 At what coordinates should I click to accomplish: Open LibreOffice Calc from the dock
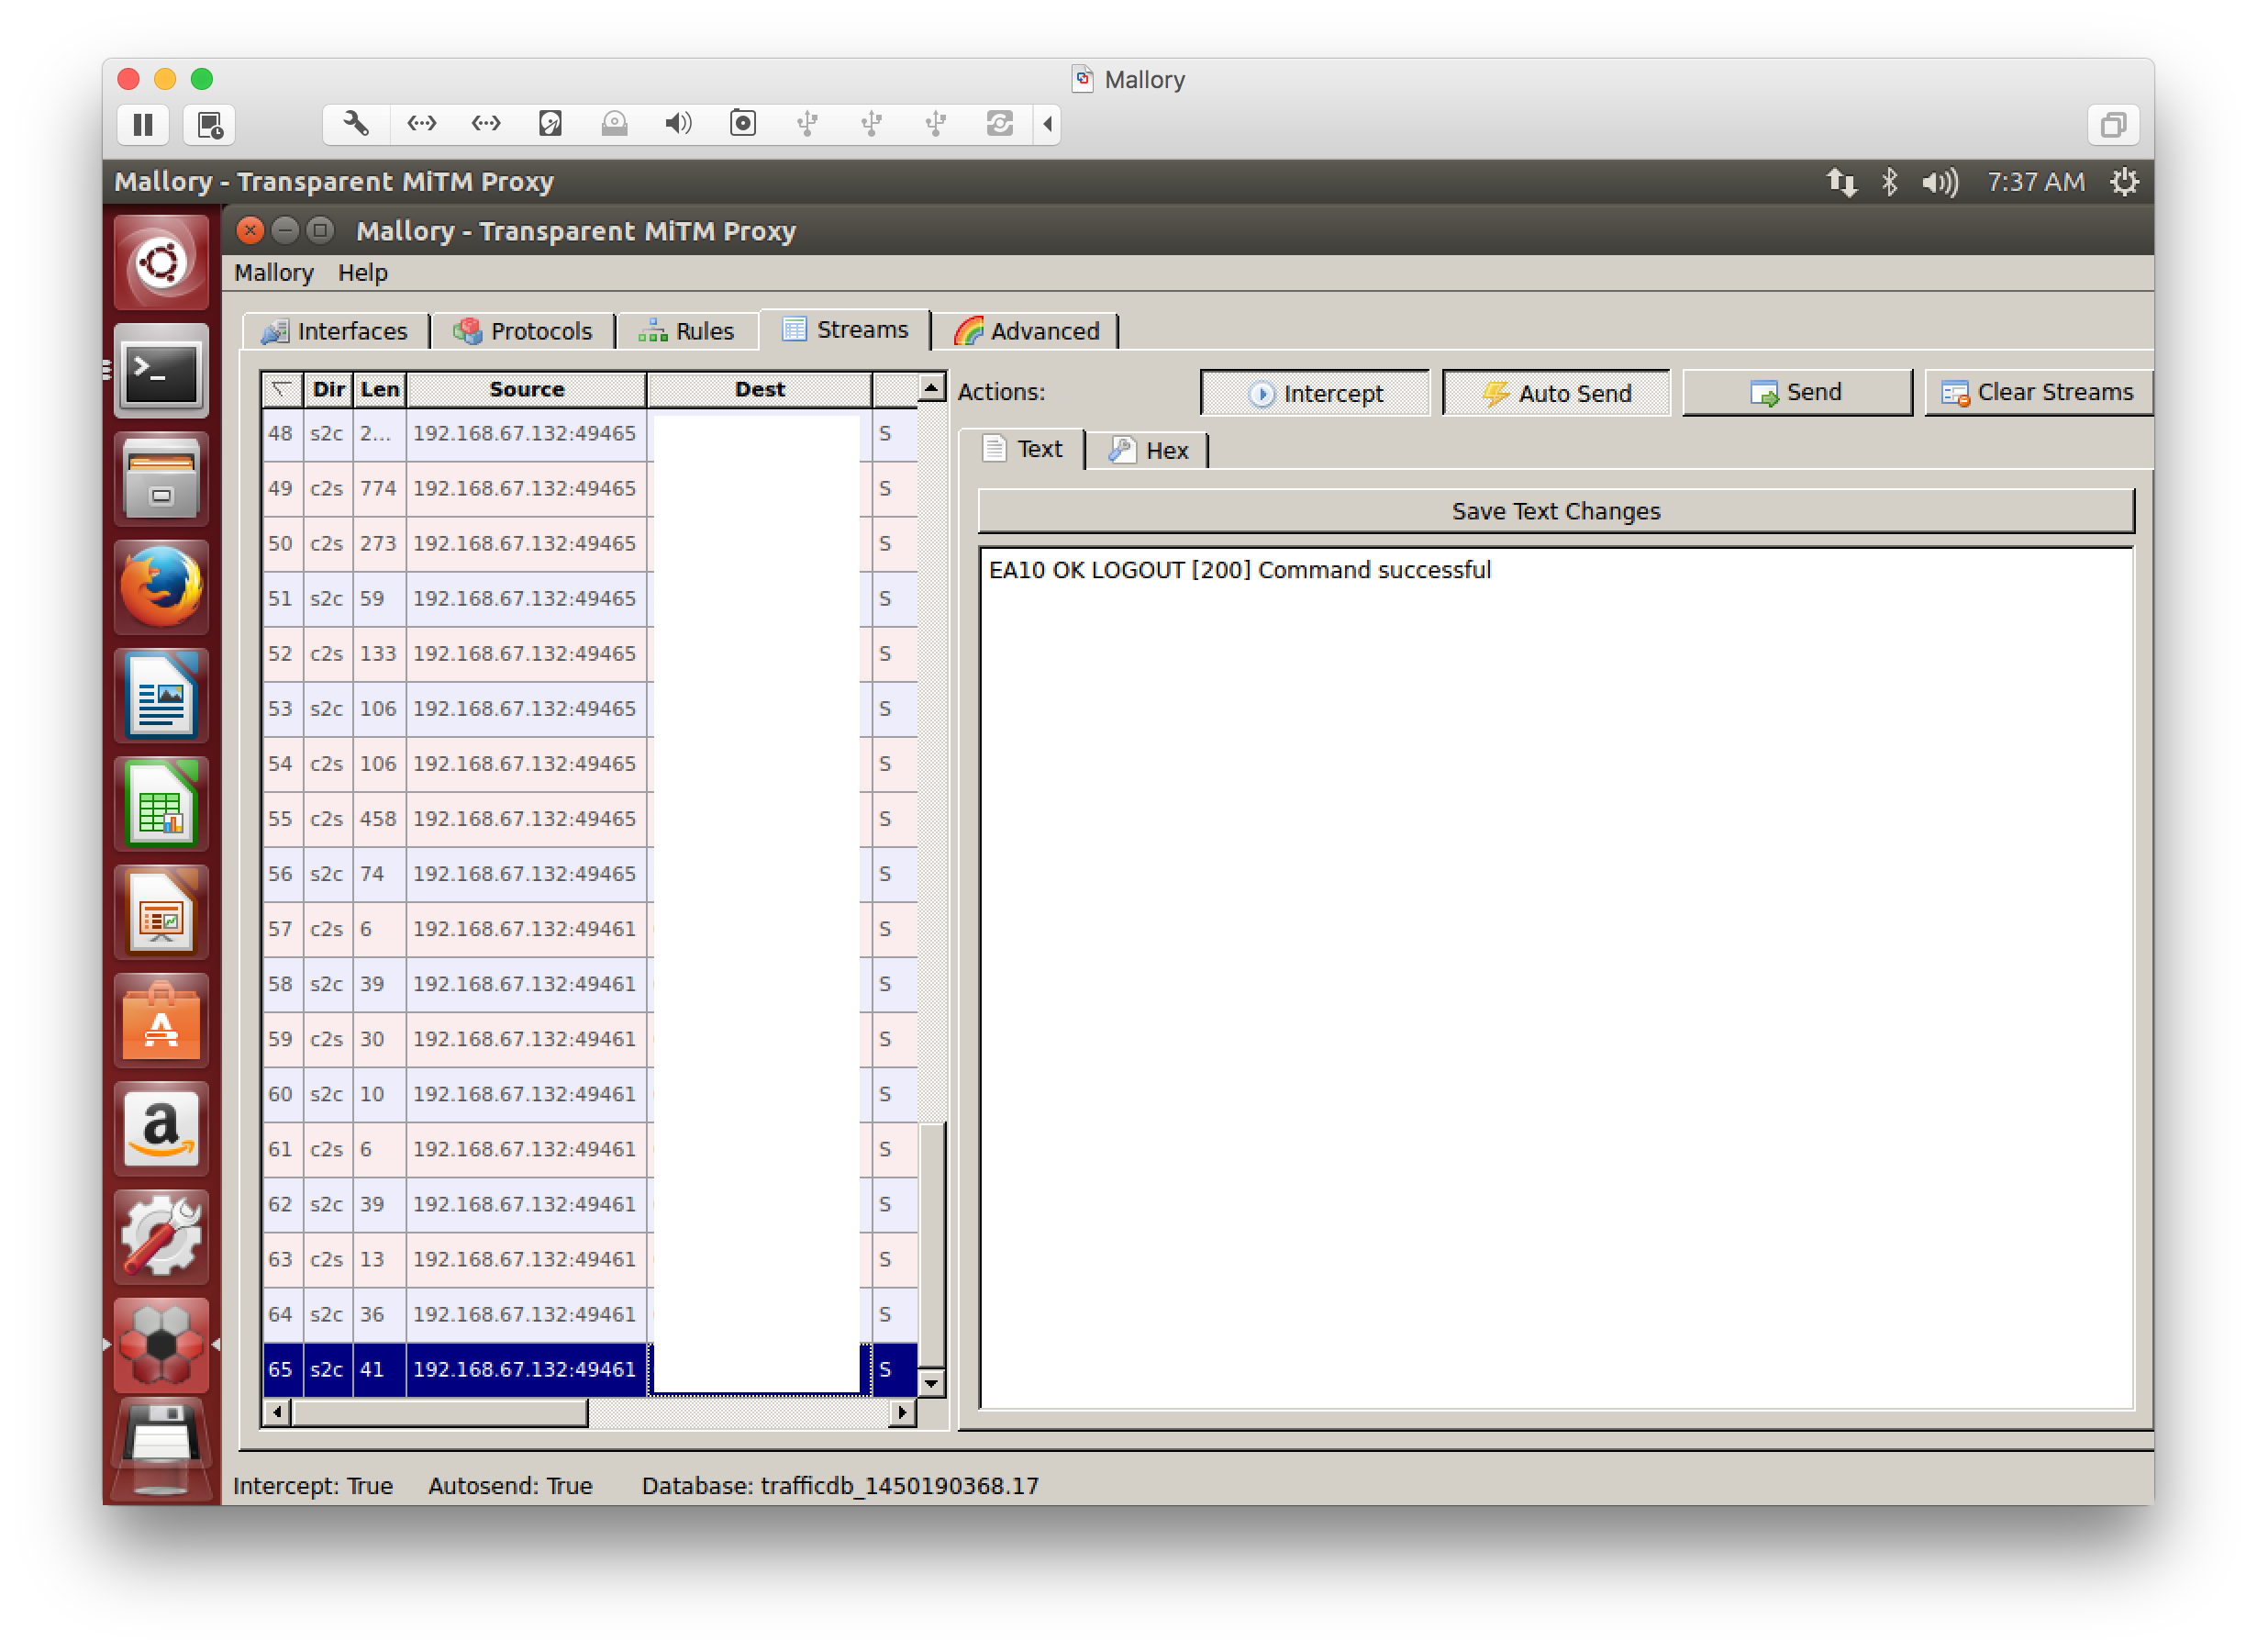click(x=161, y=804)
